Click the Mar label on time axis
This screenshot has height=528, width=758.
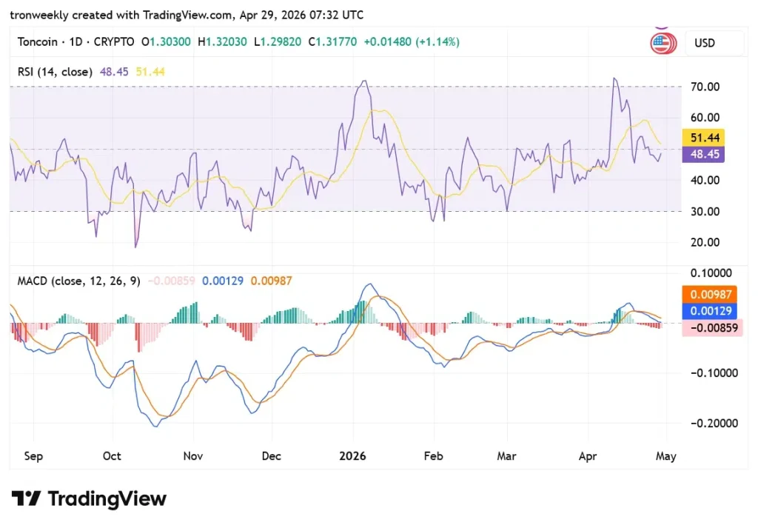506,456
